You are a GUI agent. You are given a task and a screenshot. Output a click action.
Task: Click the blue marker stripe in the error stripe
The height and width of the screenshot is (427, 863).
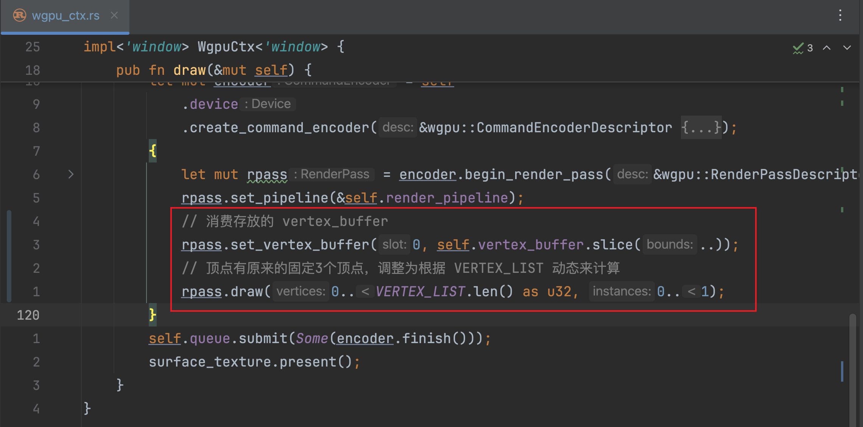click(842, 371)
